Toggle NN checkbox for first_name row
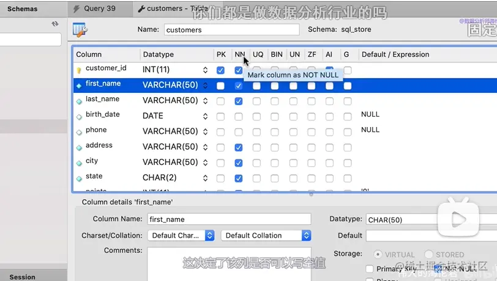Image resolution: width=497 pixels, height=281 pixels. click(238, 86)
